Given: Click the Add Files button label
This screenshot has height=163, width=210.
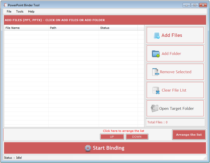Looking at the screenshot, I should click(172, 35).
